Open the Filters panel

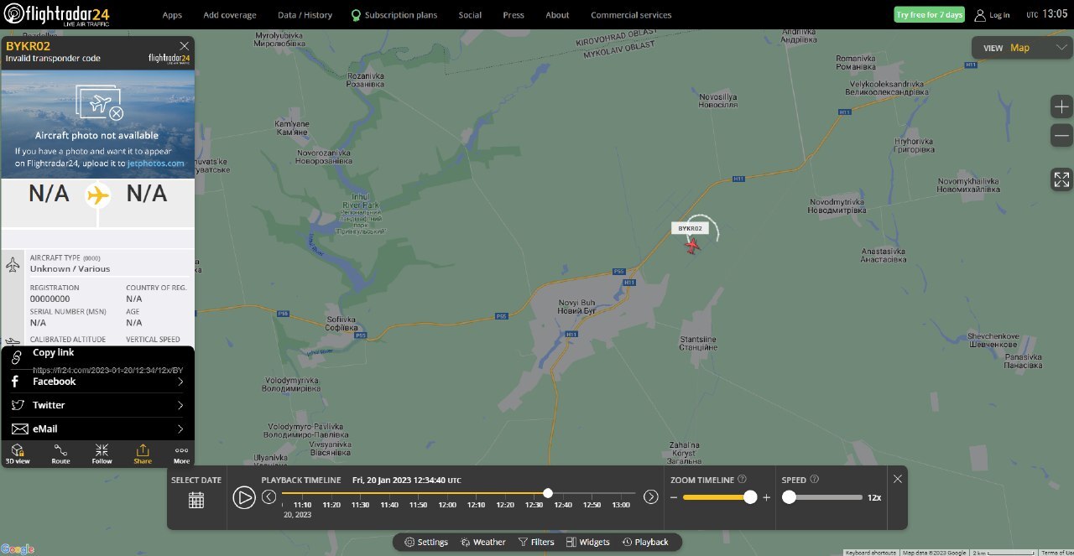pos(536,543)
